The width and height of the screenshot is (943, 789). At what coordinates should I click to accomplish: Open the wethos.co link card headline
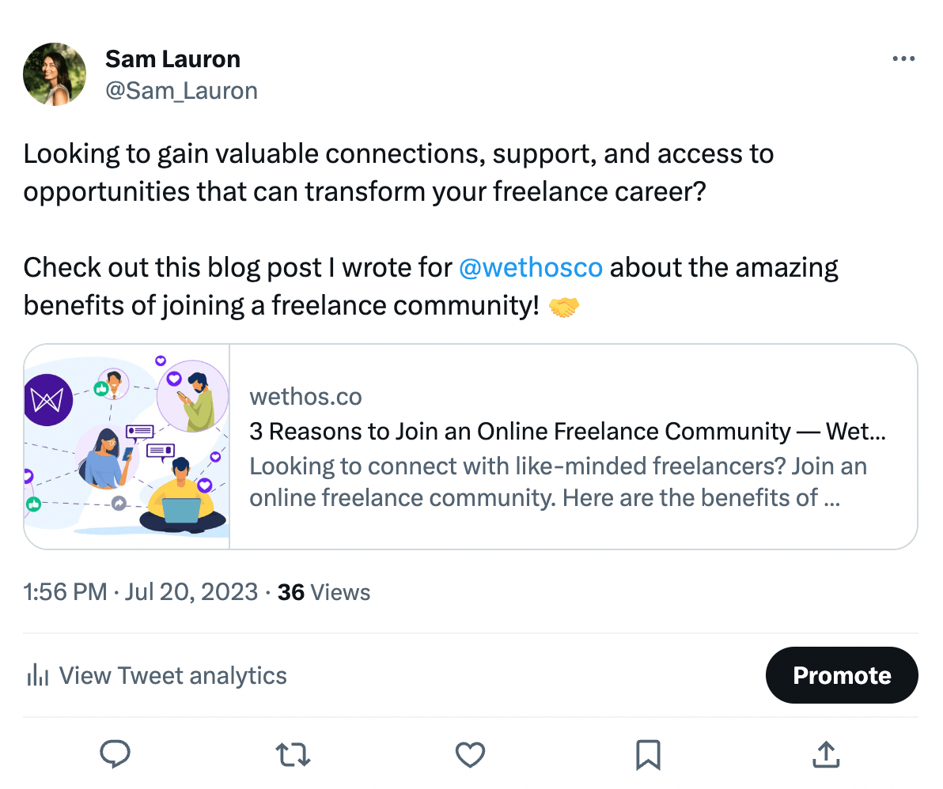click(x=566, y=432)
